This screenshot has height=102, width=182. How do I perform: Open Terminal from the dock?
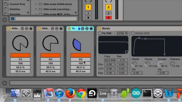click(x=147, y=93)
